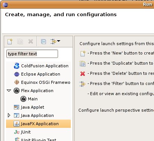This screenshot has width=154, height=141.
Task: Click Duplicate icon in help instructions
Action: pyautogui.click(x=82, y=64)
